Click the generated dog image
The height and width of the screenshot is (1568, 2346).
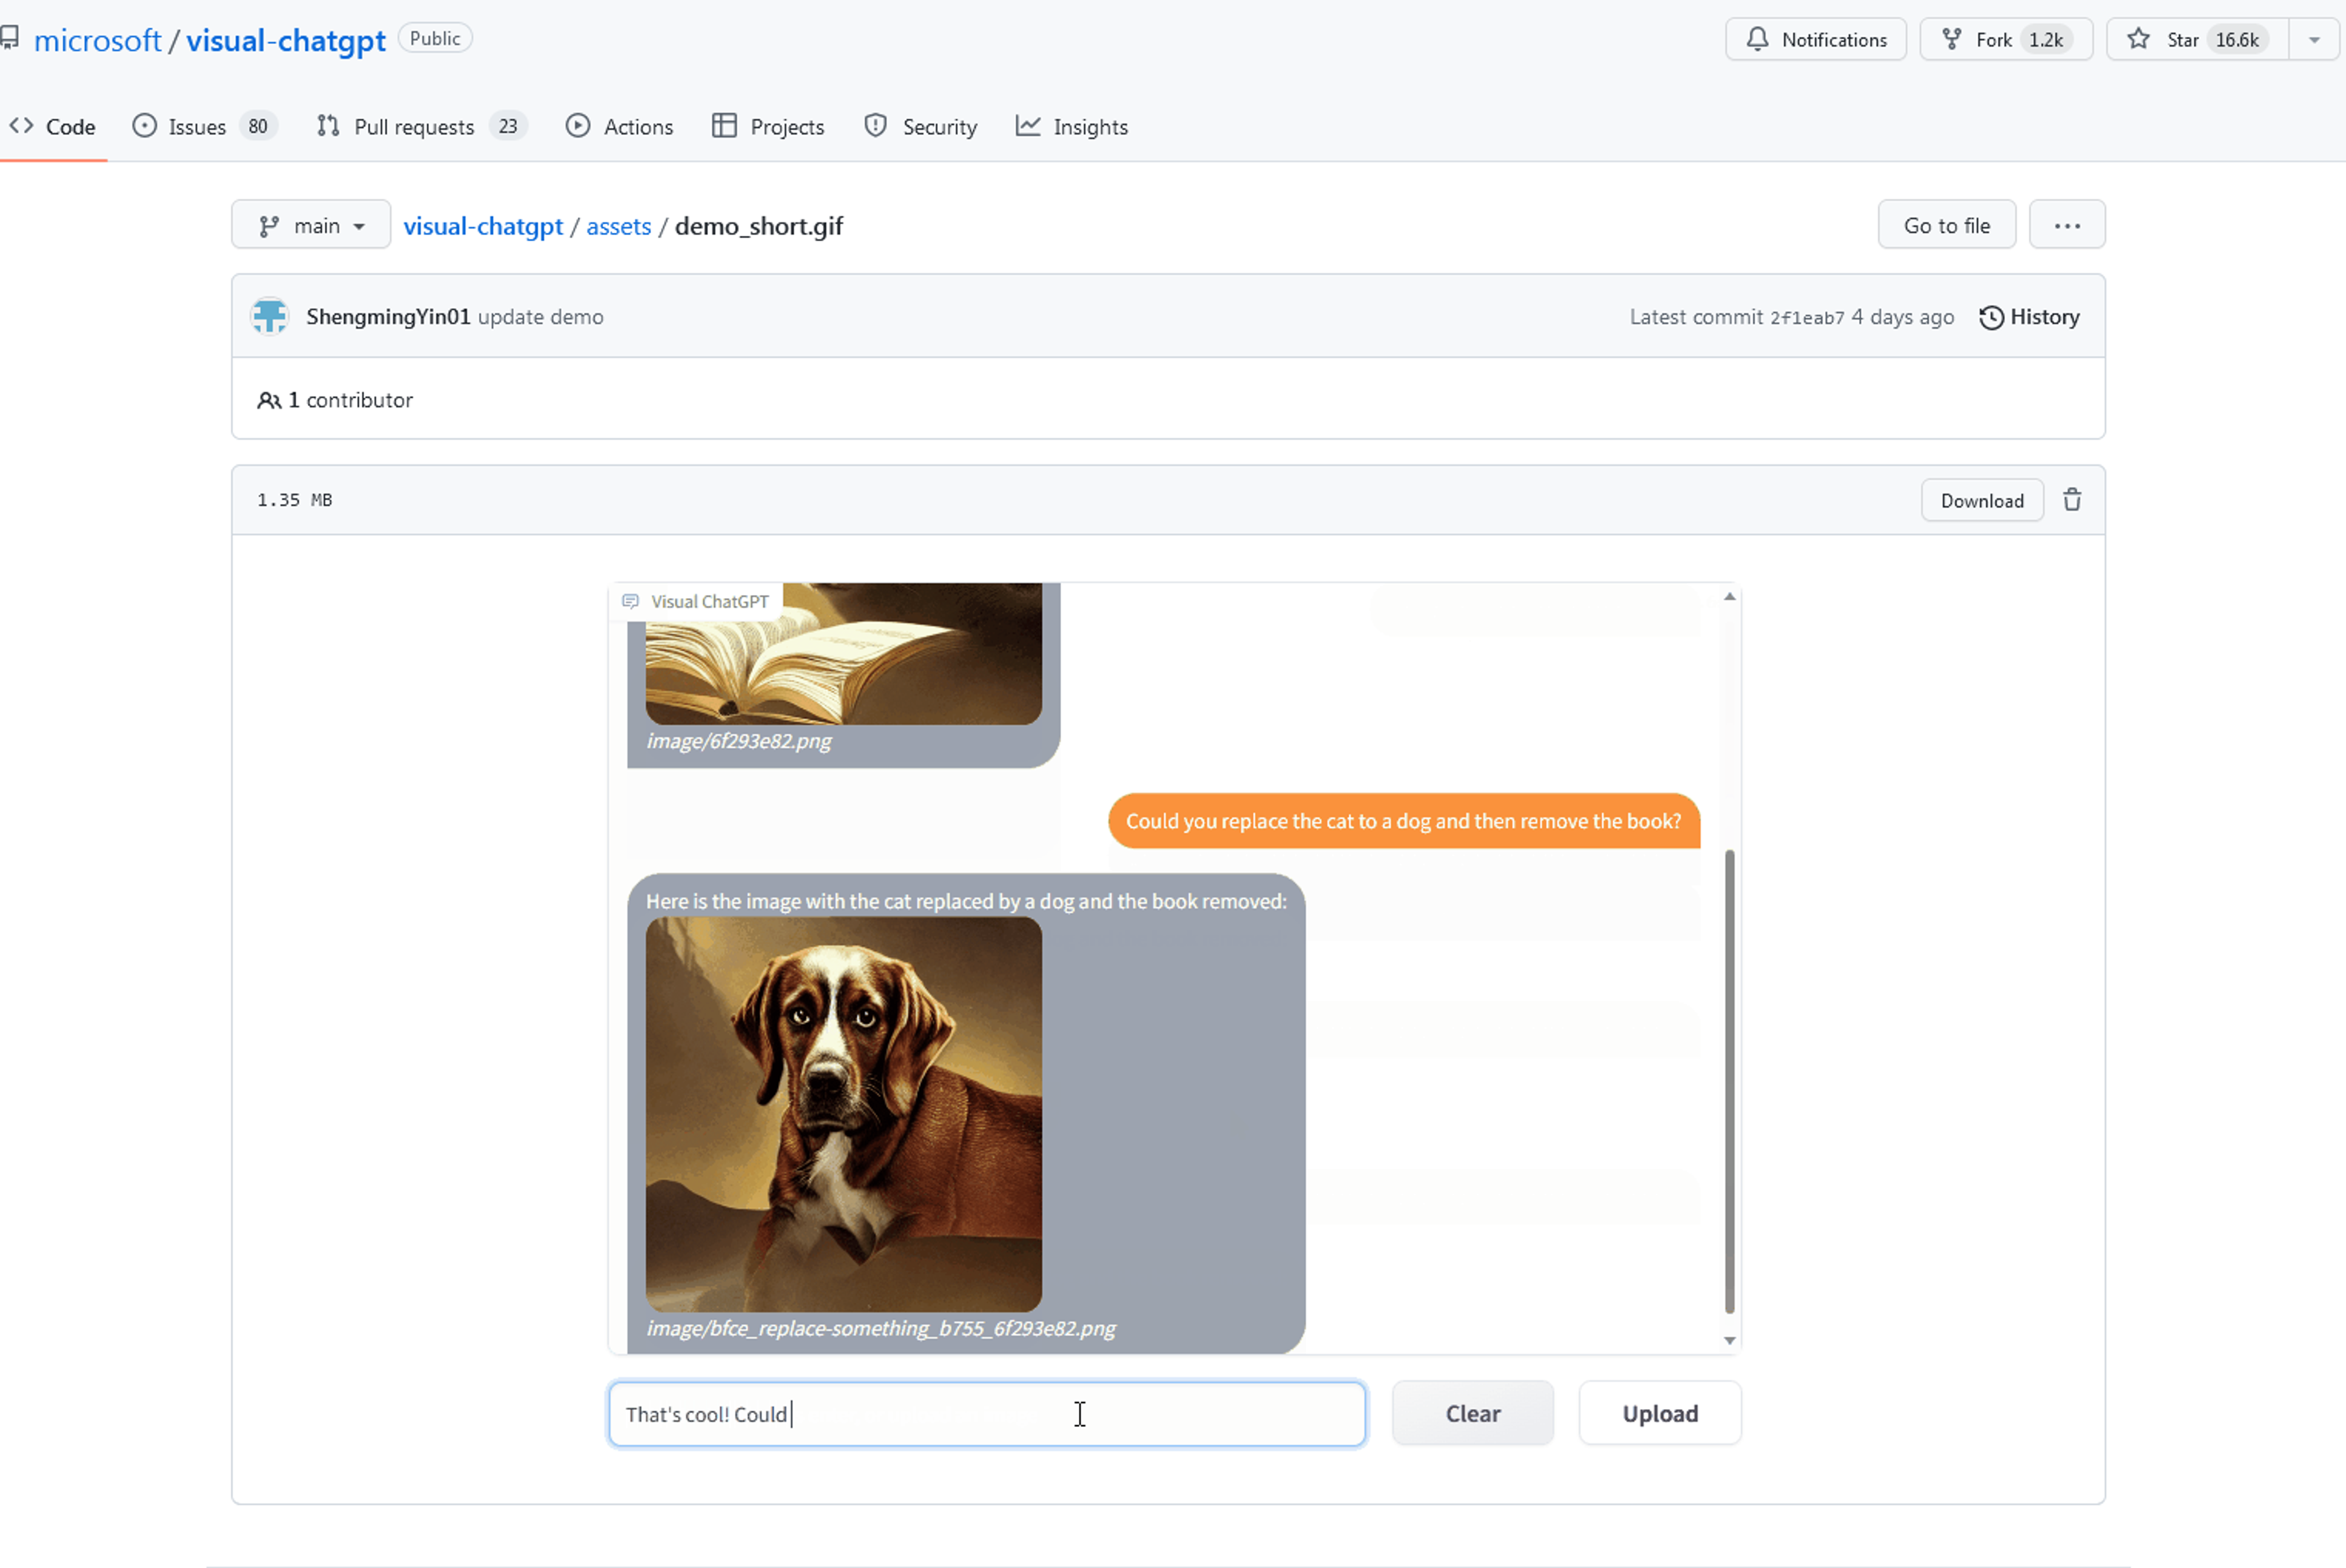(x=843, y=1115)
